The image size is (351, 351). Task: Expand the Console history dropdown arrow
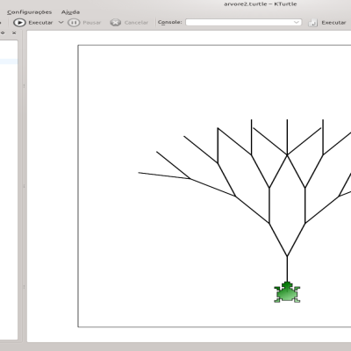pos(297,22)
